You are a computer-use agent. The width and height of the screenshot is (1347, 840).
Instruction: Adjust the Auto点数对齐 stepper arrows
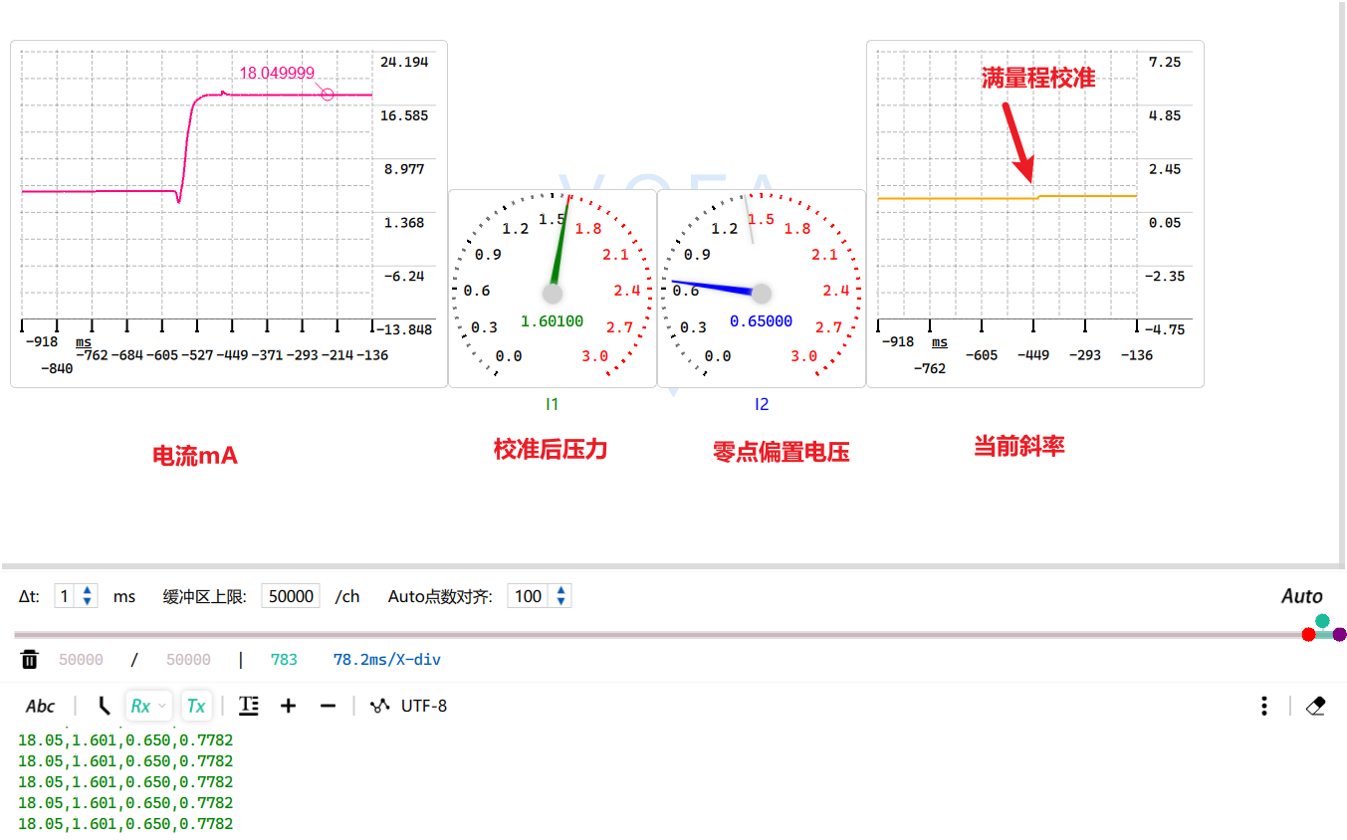click(561, 596)
